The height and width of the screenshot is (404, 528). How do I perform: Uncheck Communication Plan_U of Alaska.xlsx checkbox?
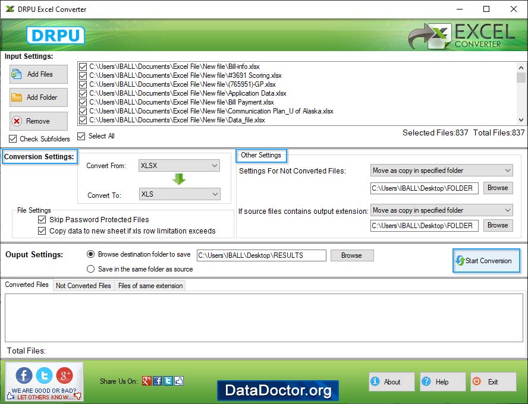point(83,111)
